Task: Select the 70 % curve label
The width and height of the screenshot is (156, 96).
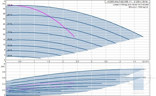Action: 10,32
